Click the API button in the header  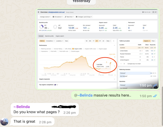(154, 12)
